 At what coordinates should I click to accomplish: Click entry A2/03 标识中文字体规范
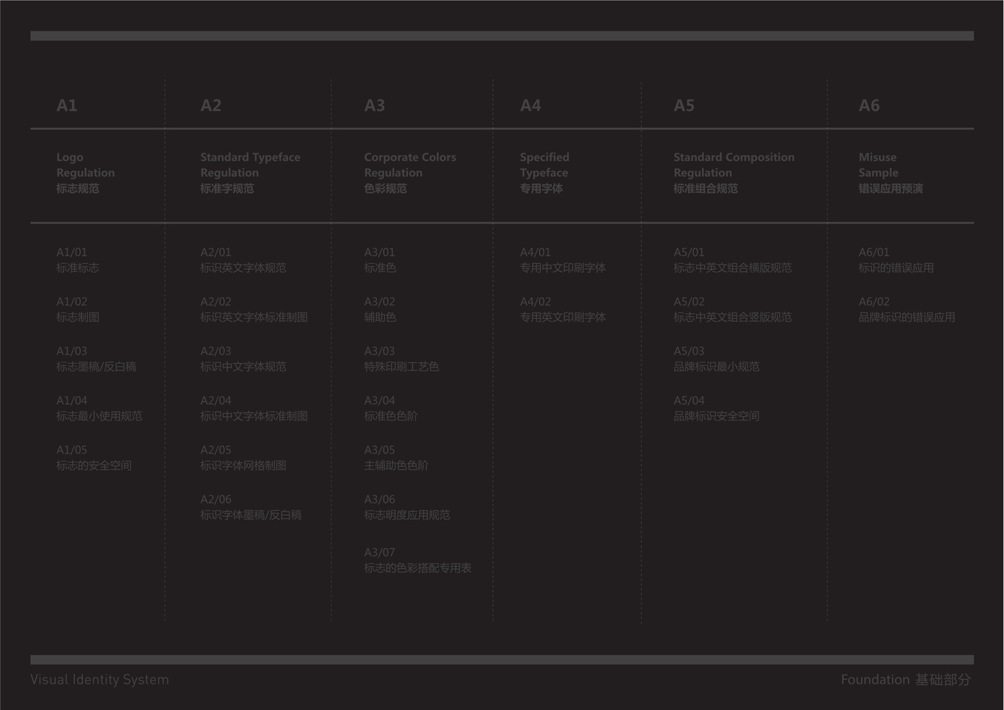point(243,359)
